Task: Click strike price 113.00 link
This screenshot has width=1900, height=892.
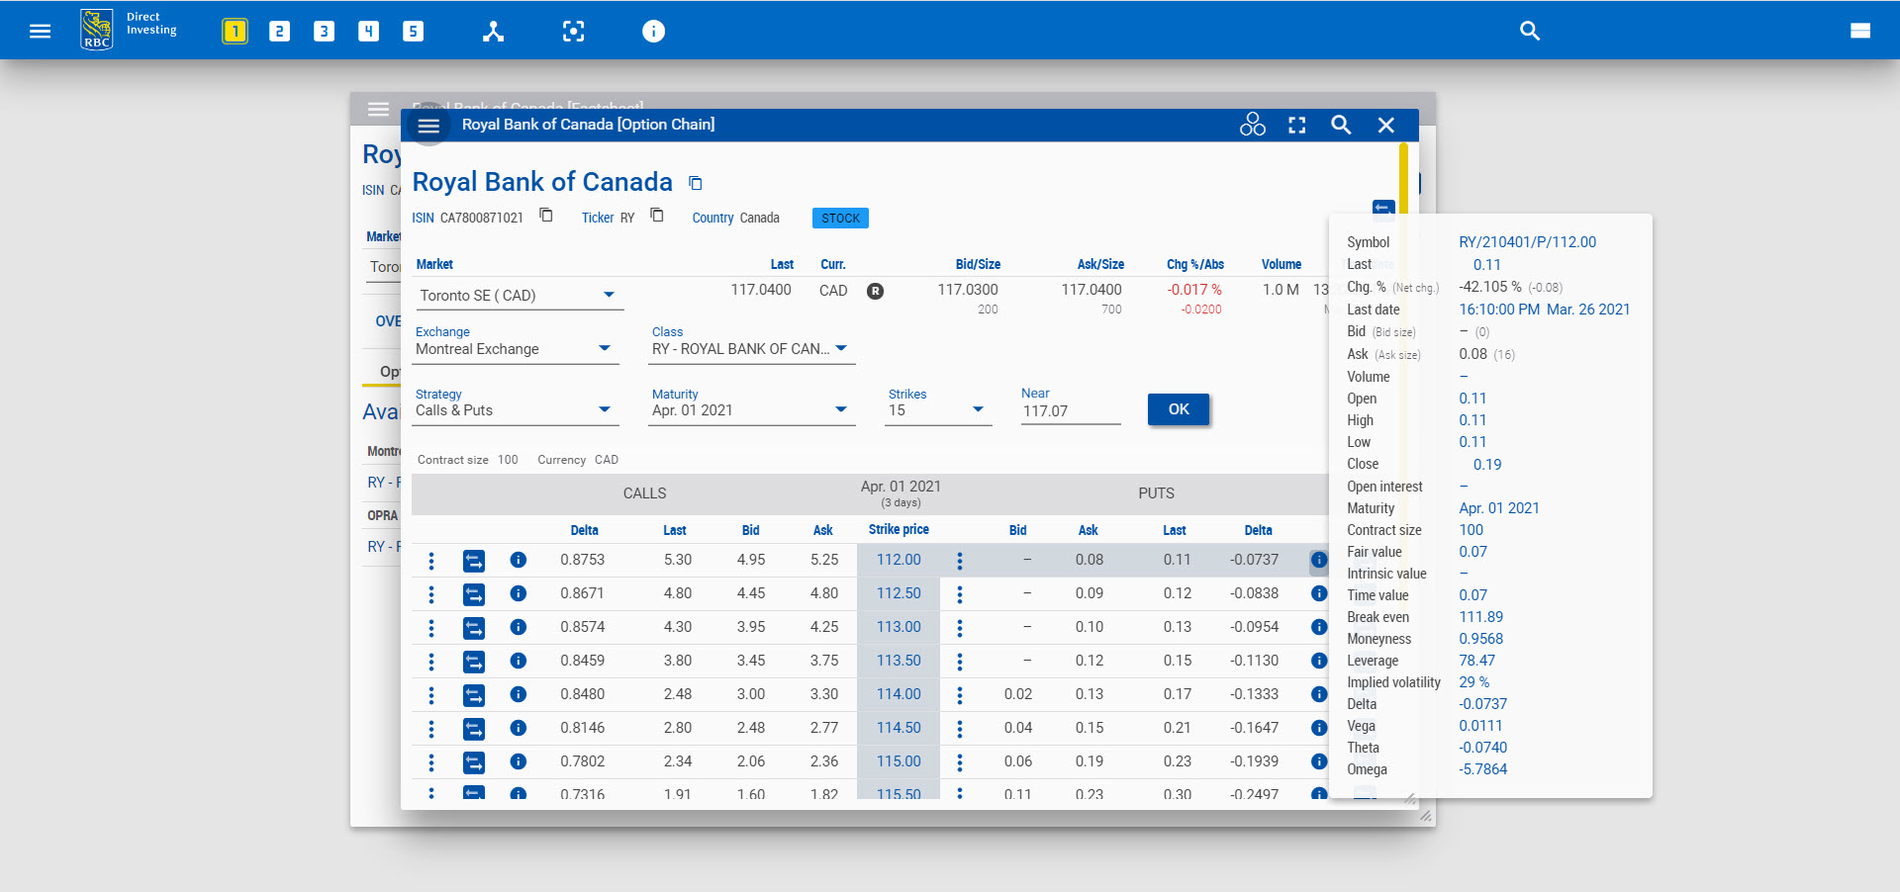Action: (x=898, y=627)
